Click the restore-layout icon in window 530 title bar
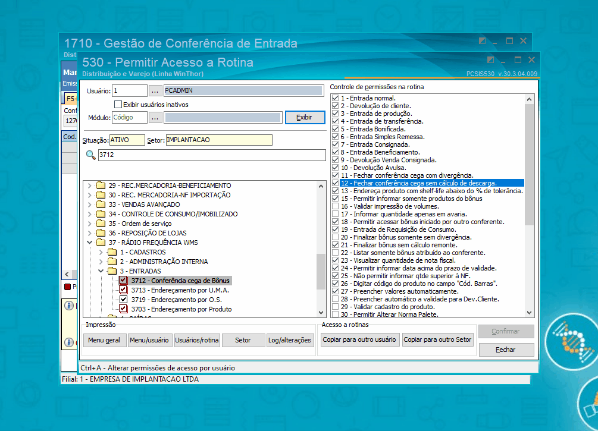Screen dimensions: 598x431 pyautogui.click(x=490, y=60)
